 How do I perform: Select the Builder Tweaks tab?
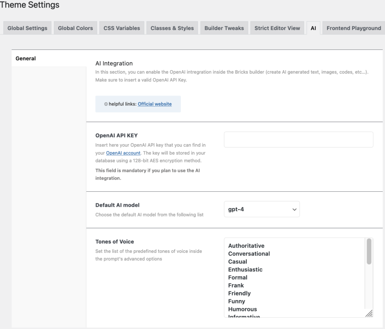click(224, 28)
